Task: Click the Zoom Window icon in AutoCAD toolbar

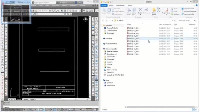Action: click(55, 11)
